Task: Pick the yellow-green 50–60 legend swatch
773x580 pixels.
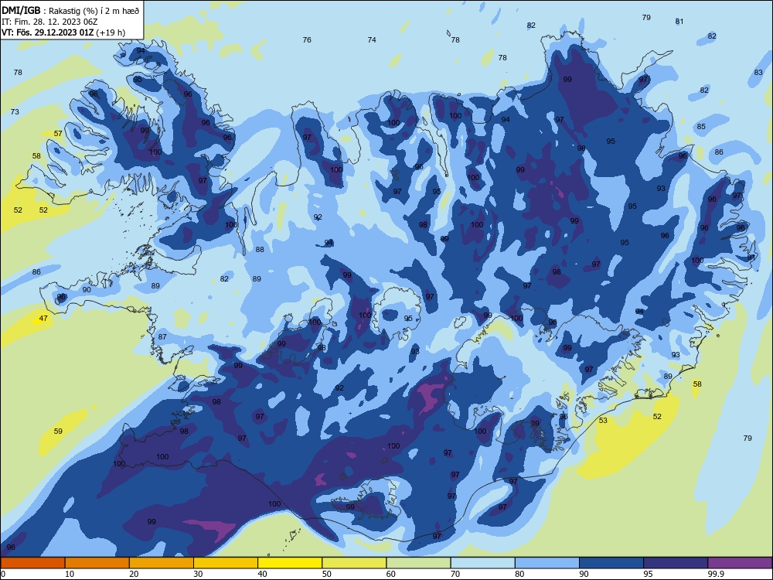Action: point(354,563)
